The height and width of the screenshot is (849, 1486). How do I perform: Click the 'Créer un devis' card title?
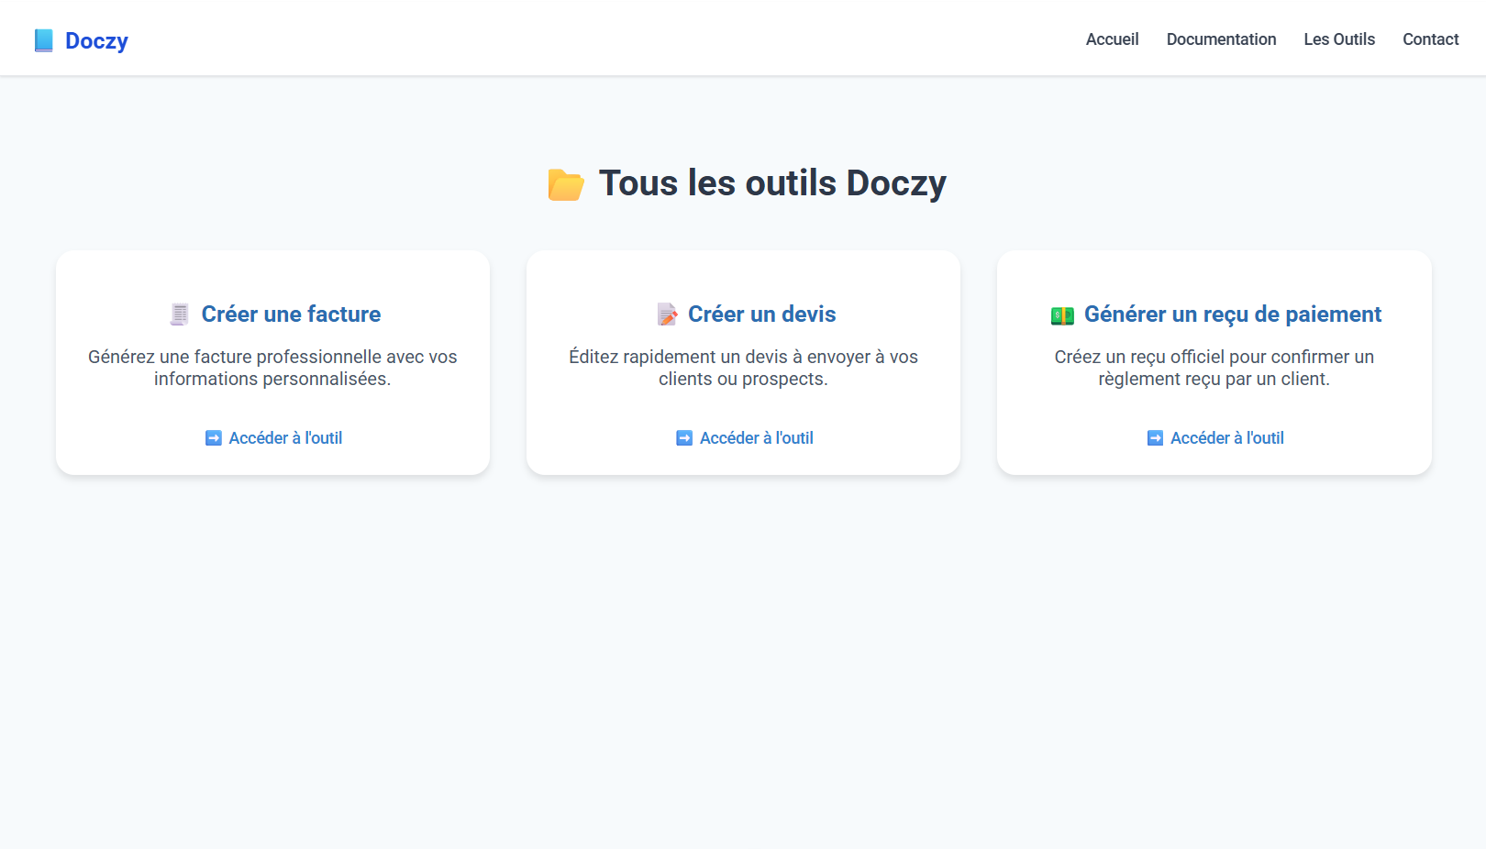click(762, 314)
